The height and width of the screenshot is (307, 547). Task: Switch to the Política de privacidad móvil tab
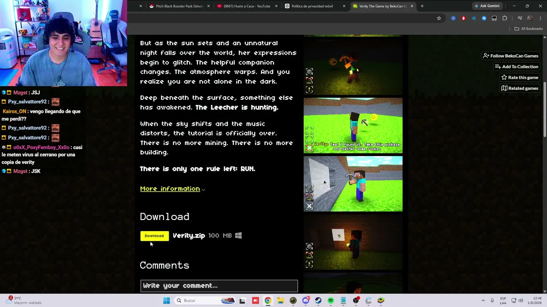point(312,6)
